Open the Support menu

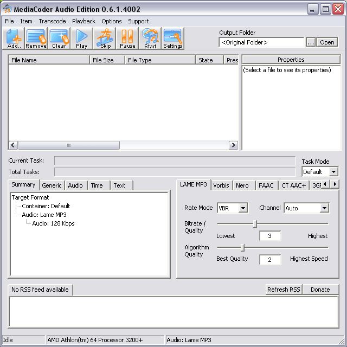tap(138, 21)
